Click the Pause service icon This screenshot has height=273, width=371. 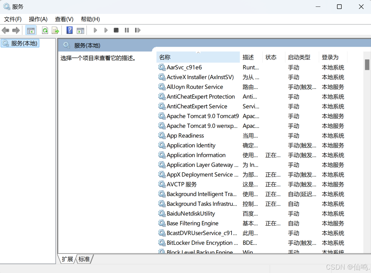click(x=127, y=30)
